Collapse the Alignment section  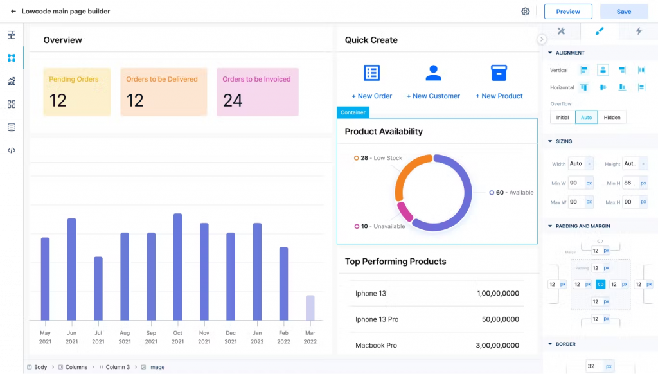tap(550, 53)
